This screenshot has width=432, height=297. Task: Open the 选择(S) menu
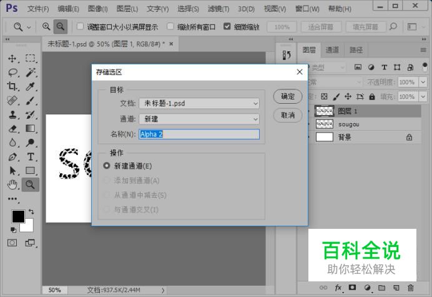(188, 9)
